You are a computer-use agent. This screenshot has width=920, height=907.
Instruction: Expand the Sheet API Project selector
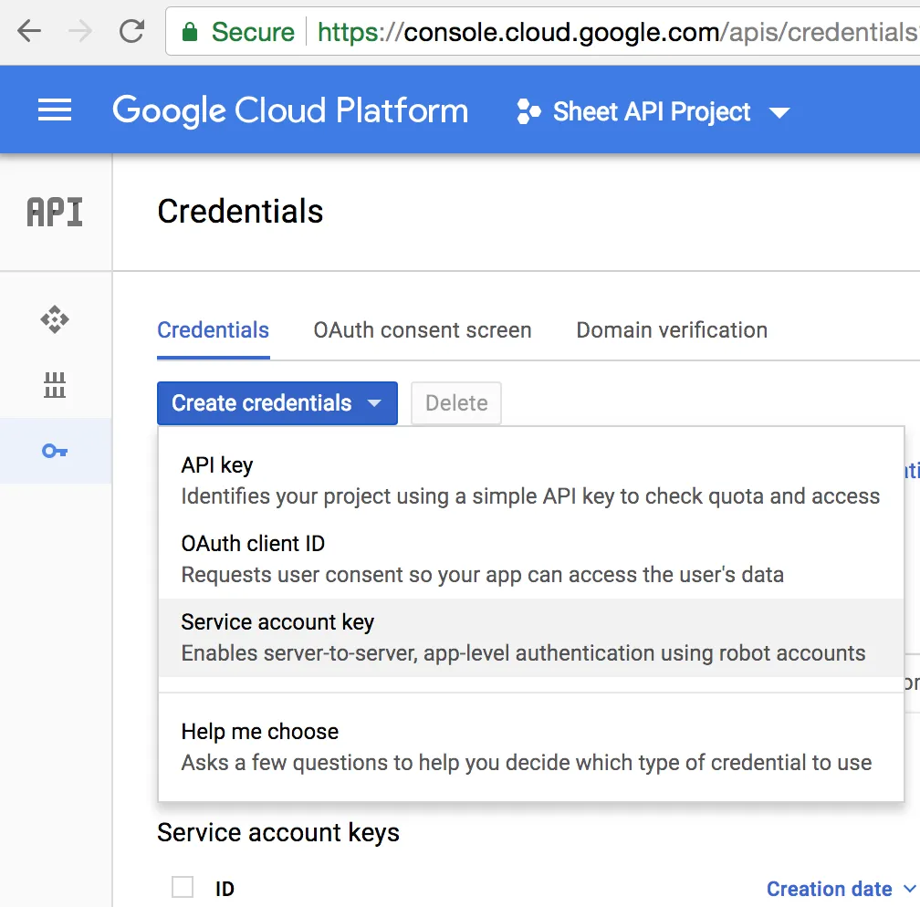coord(652,112)
